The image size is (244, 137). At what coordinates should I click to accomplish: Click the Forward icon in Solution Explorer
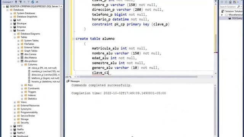[226, 2]
